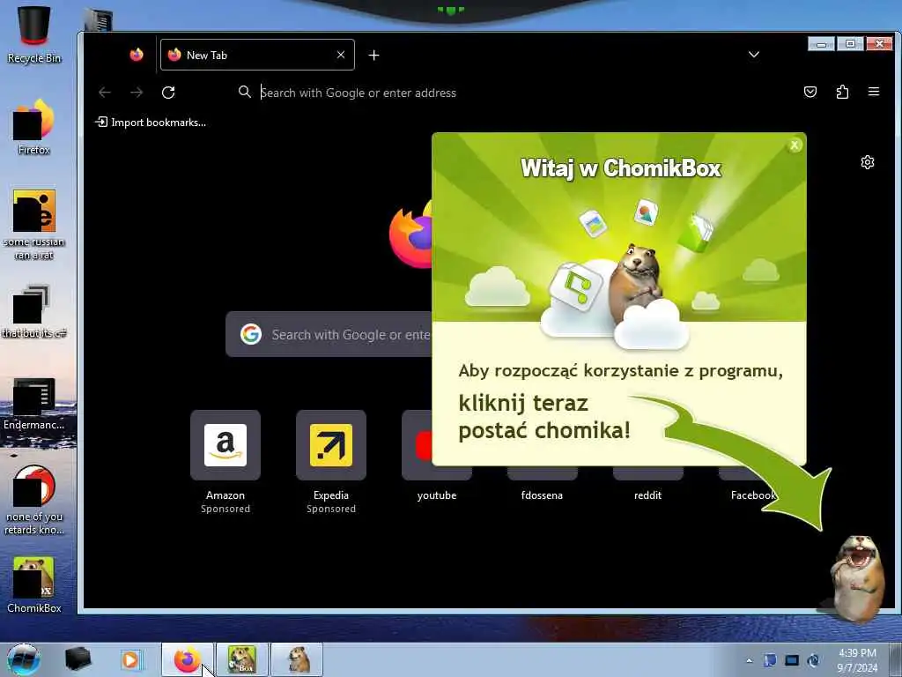Screen dimensions: 902x677
Task: Open the Recycle Bin desktop icon
Action: [x=34, y=33]
